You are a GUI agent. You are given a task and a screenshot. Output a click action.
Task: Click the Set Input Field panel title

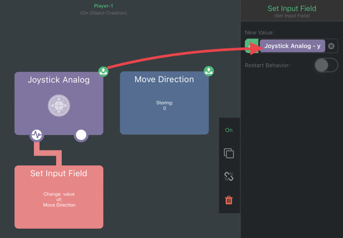click(x=292, y=8)
